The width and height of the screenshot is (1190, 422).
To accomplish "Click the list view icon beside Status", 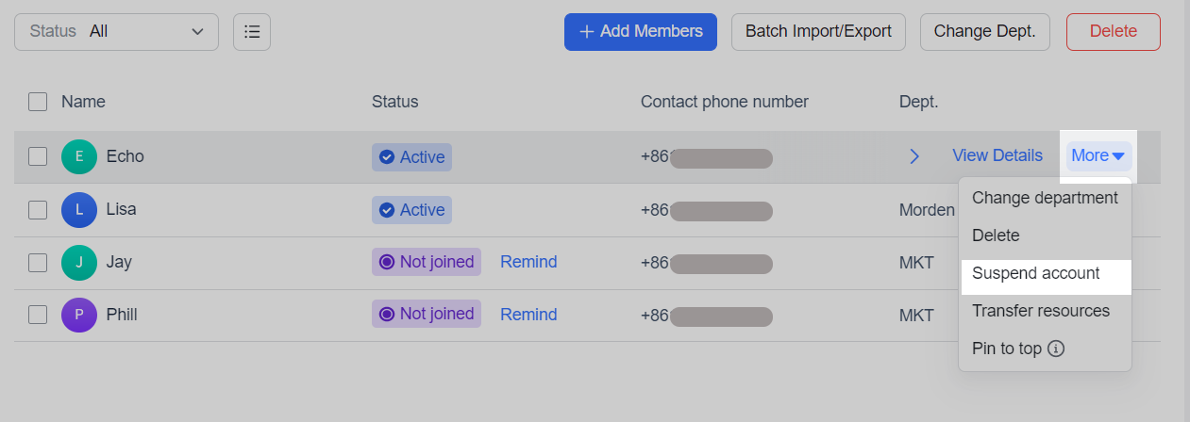I will [252, 31].
